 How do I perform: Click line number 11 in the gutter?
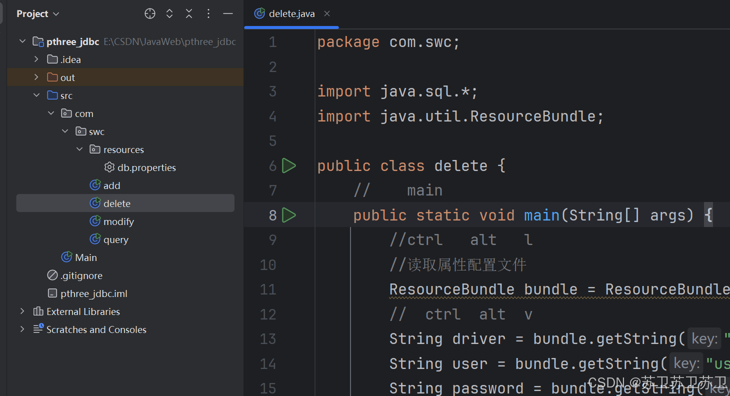coord(268,289)
